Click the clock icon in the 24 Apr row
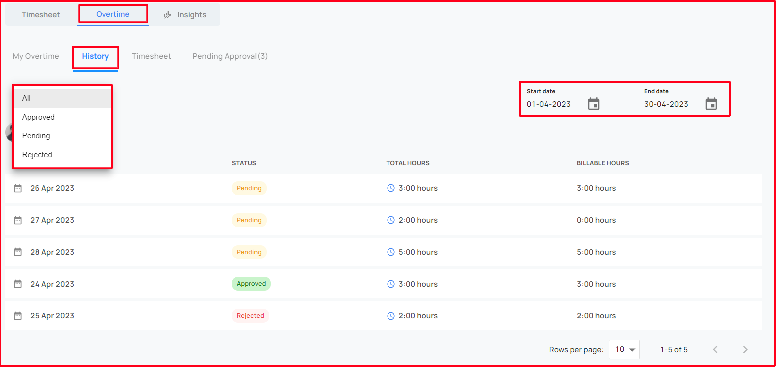 coord(391,284)
